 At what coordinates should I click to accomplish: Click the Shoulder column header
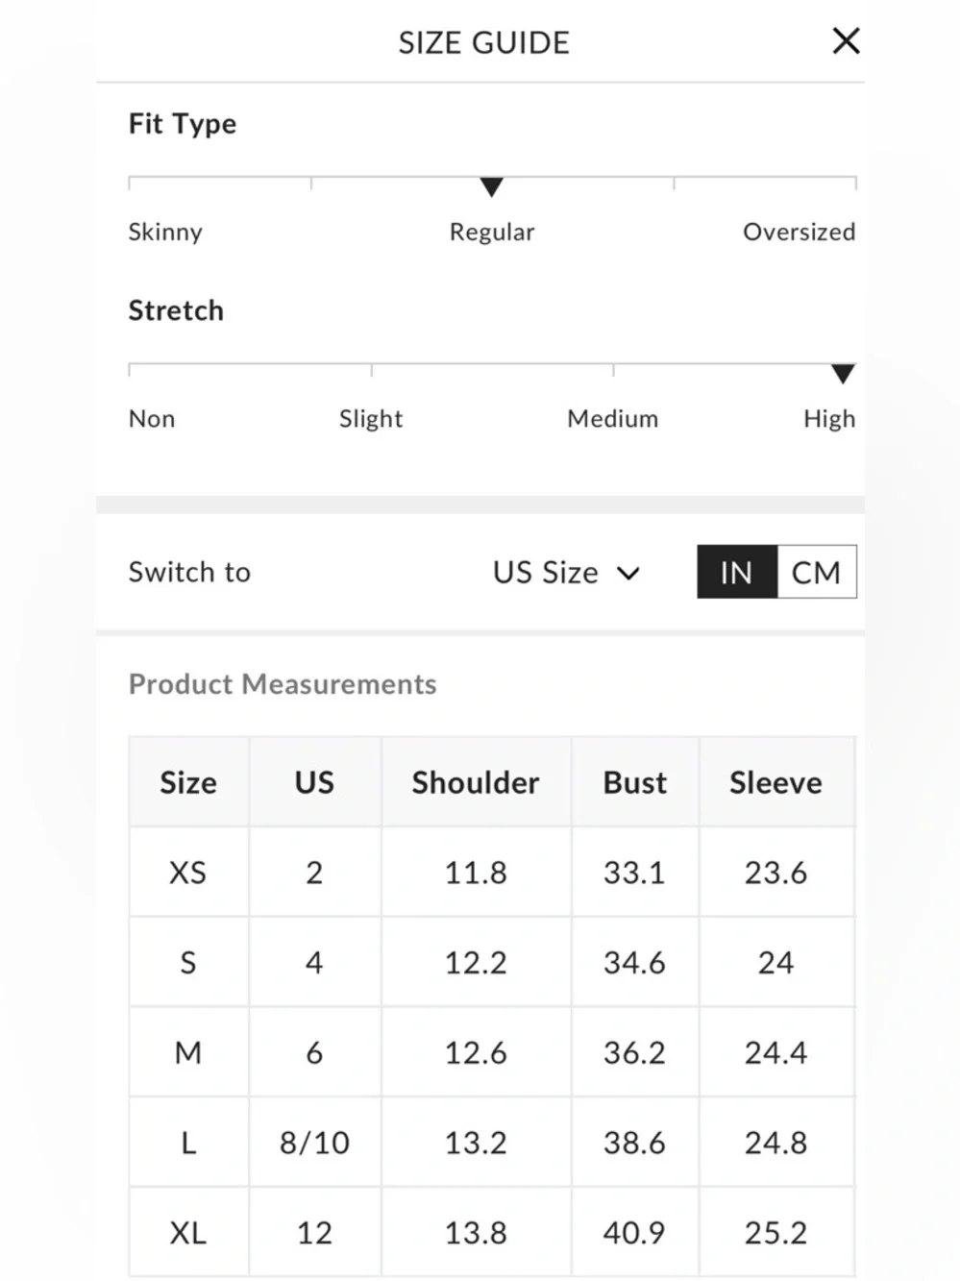[476, 782]
